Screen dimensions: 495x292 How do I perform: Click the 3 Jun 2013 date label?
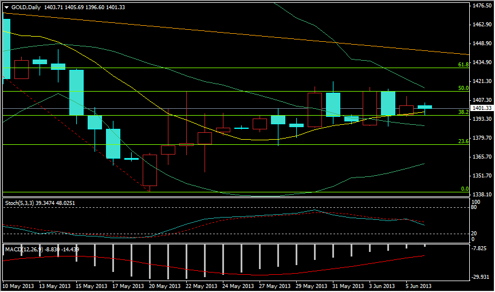382,286
